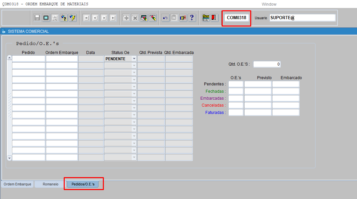Click the Faturadas Previsto field
Viewport: 357px width, 199px height.
pos(258,112)
